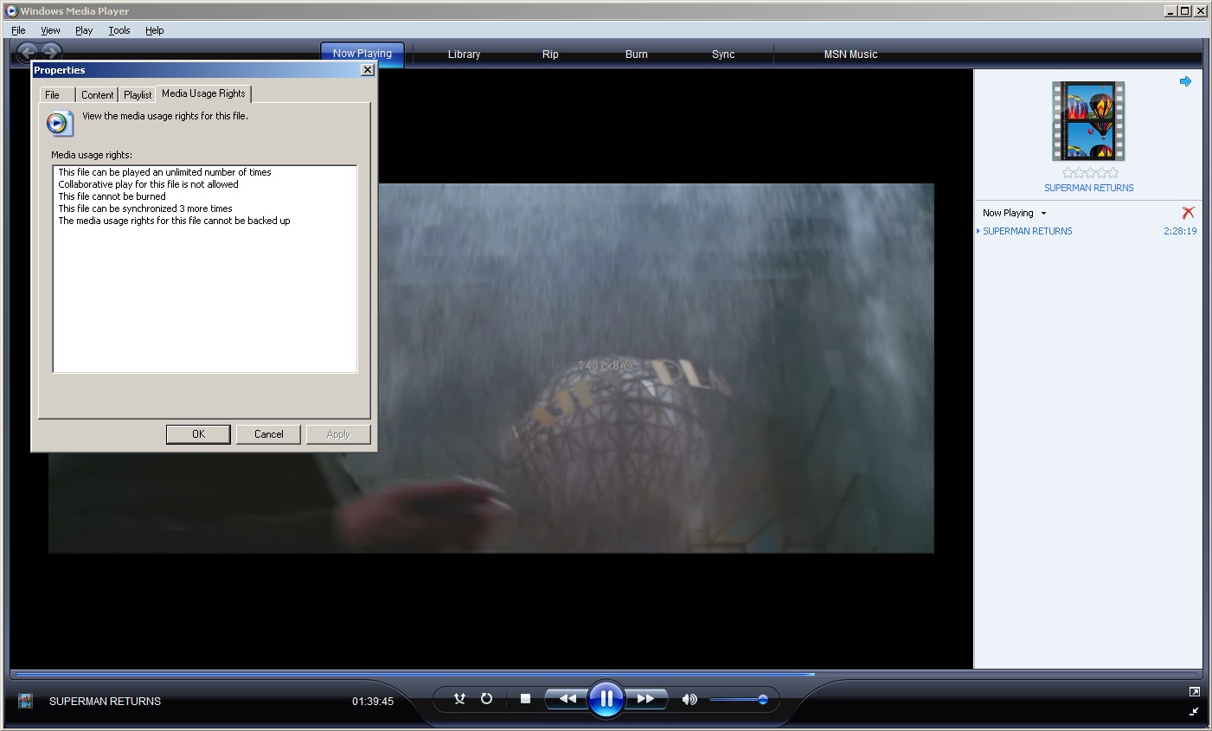Open the Tools menu

pos(119,30)
